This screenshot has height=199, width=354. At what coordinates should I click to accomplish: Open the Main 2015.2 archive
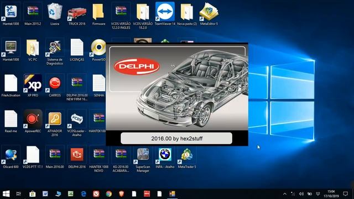coord(33,13)
